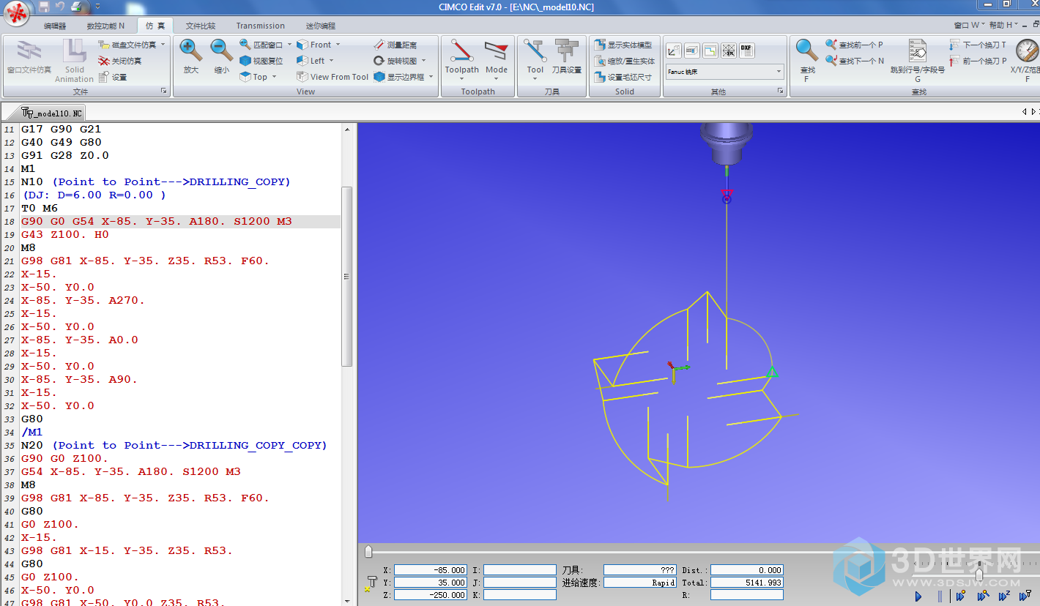This screenshot has width=1040, height=606.
Task: Click the DXF export icon
Action: [x=746, y=50]
